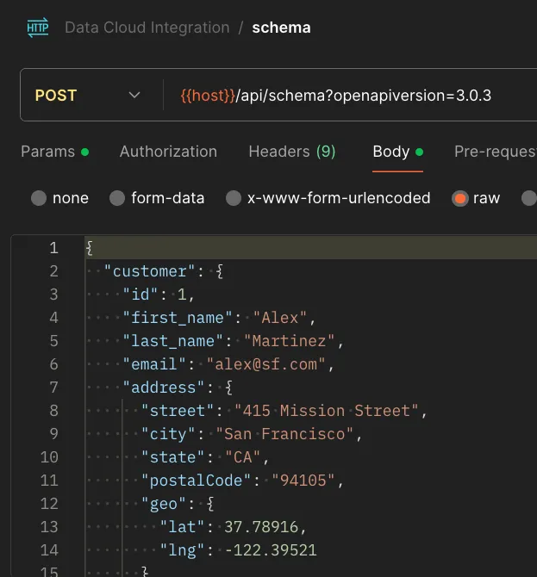Click the "lng" key on line 14
The height and width of the screenshot is (577, 537).
click(x=182, y=550)
